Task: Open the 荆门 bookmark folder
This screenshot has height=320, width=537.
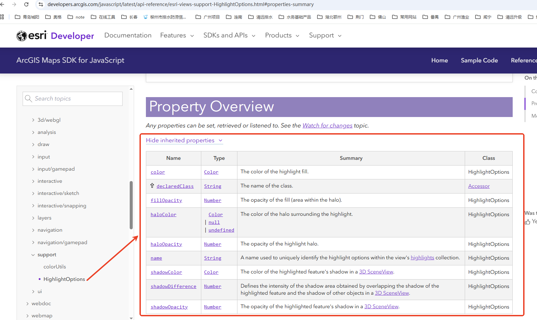Action: pyautogui.click(x=356, y=17)
